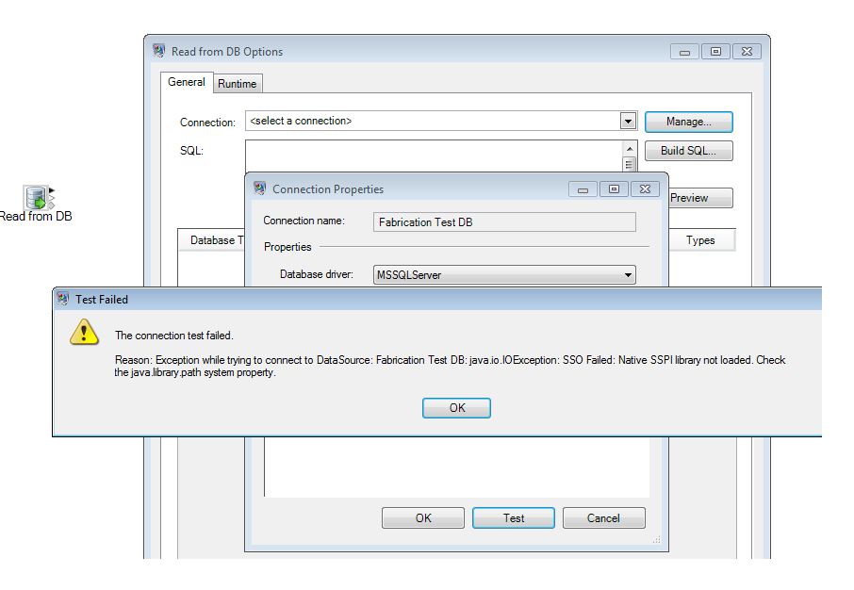The height and width of the screenshot is (590, 854).
Task: Click the Preview button
Action: (698, 198)
